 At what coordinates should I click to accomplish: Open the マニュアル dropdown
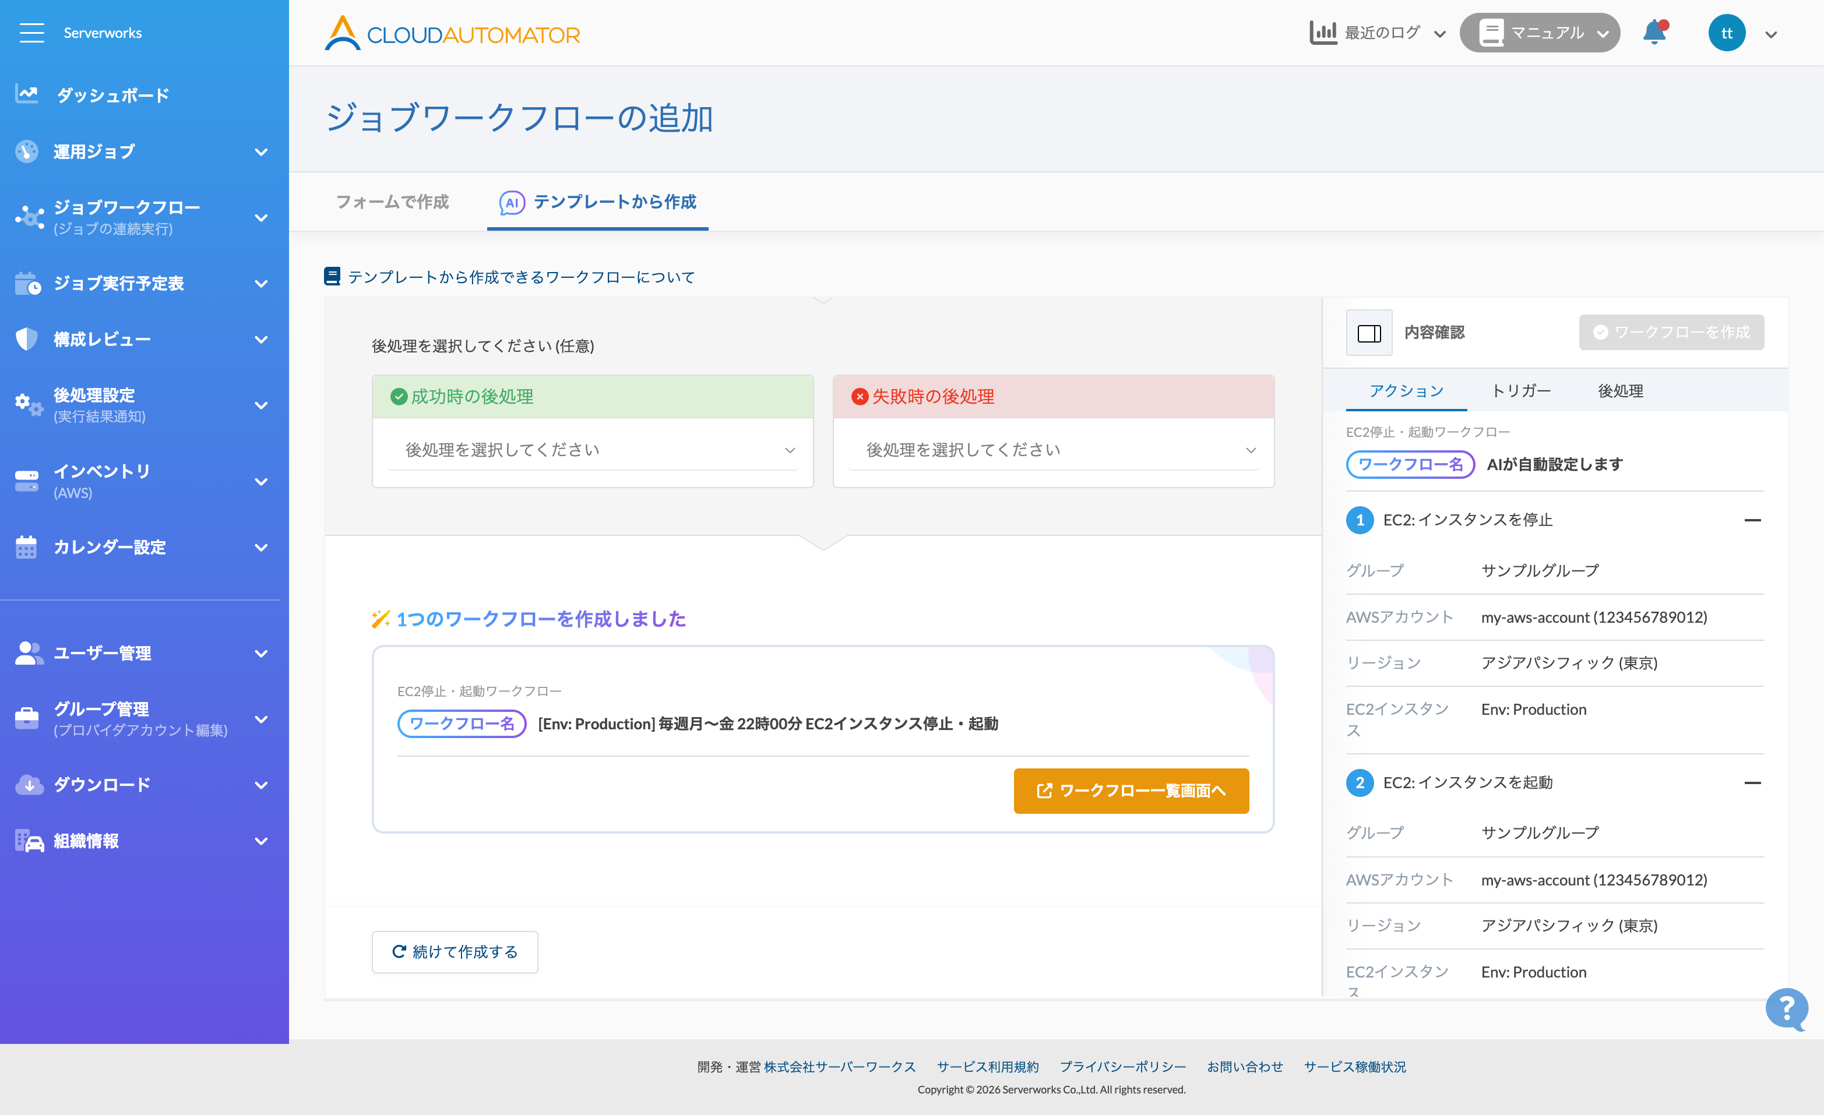(1603, 34)
